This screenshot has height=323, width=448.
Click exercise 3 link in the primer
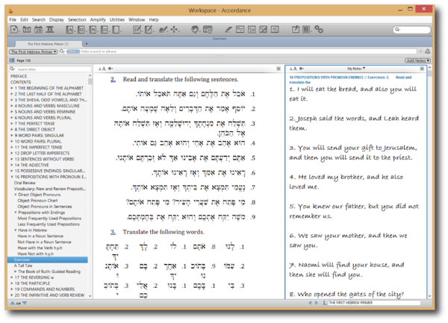pyautogui.click(x=113, y=232)
